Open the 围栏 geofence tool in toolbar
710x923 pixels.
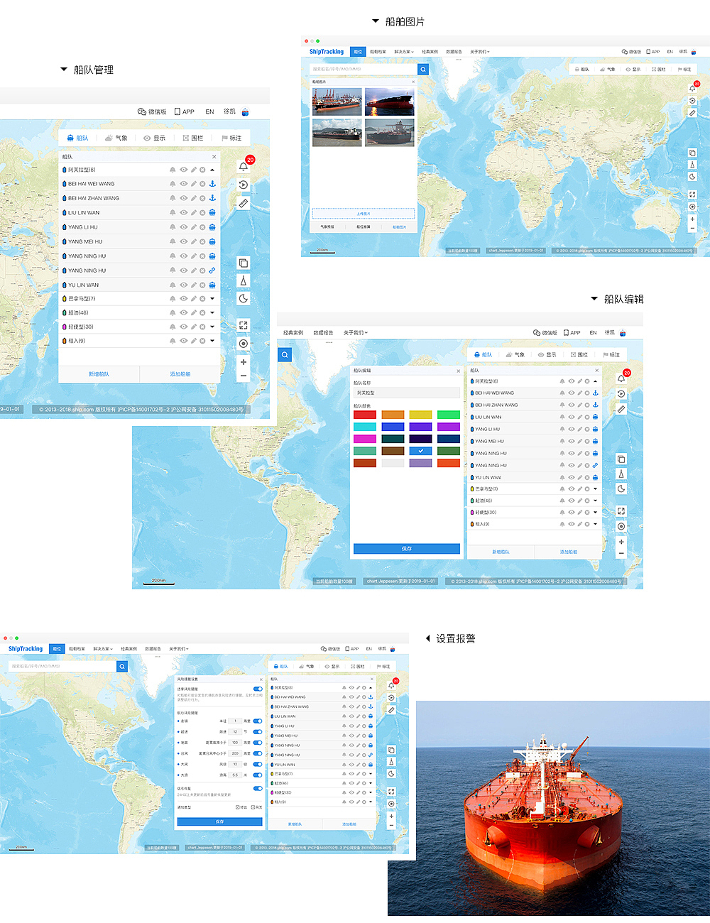pyautogui.click(x=193, y=137)
